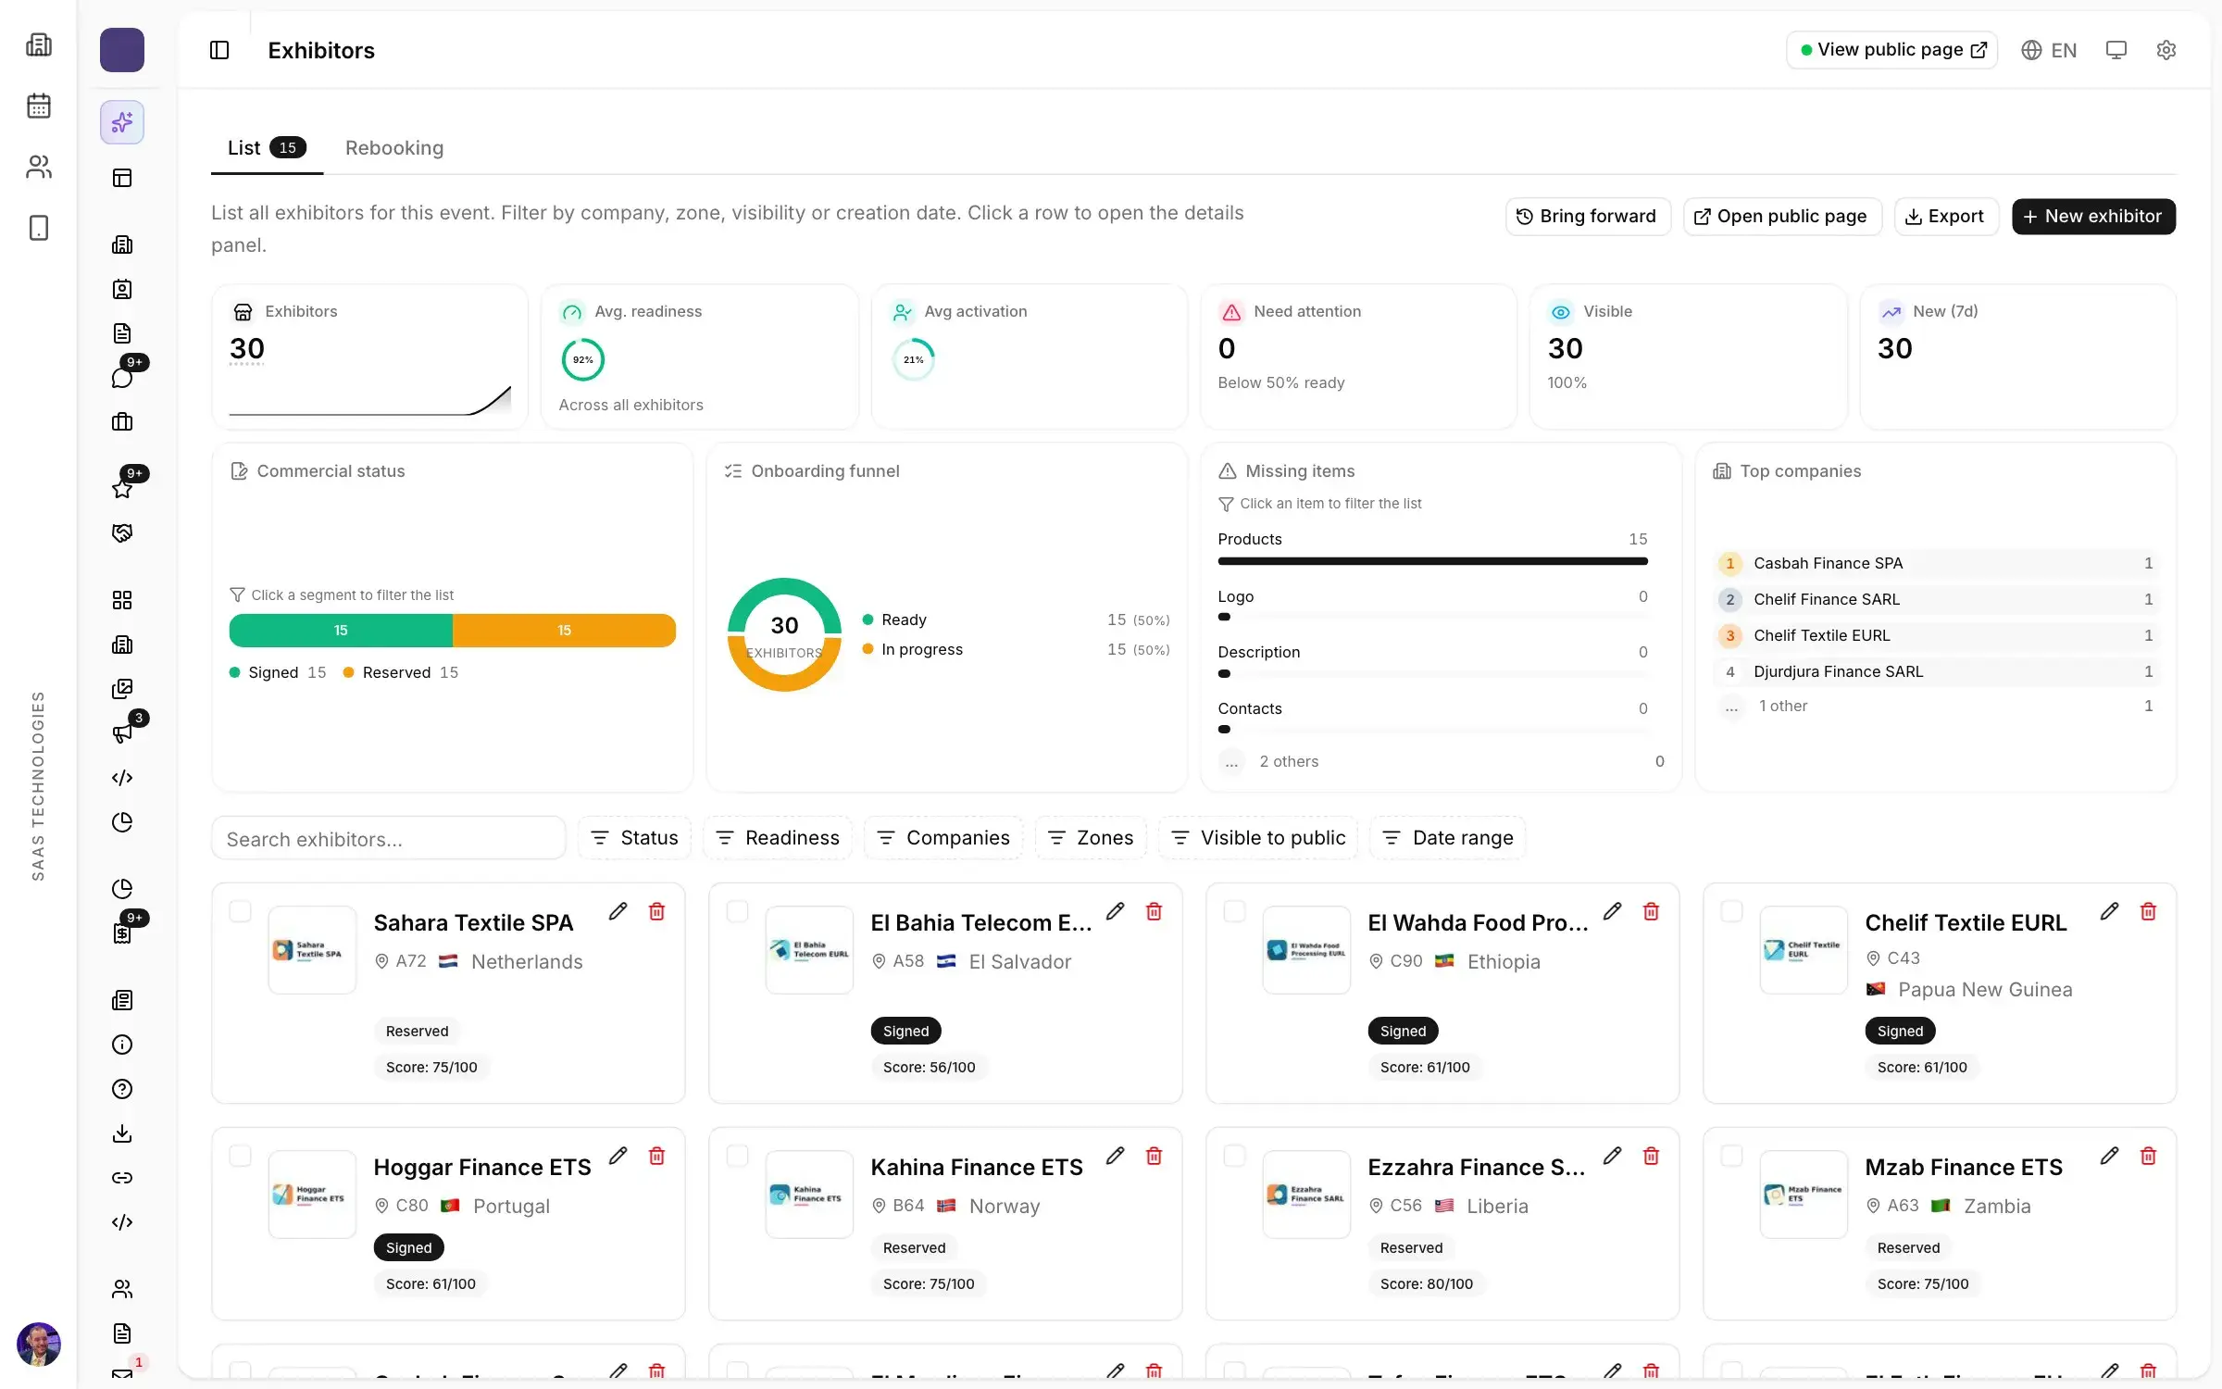Expand the Companies filter
The width and height of the screenshot is (2222, 1389).
click(x=942, y=838)
